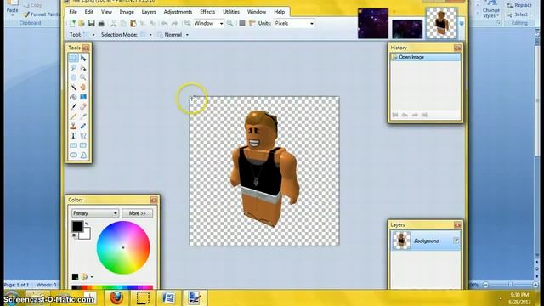This screenshot has height=306, width=544.
Task: Expand the image list arrow
Action: click(x=462, y=24)
